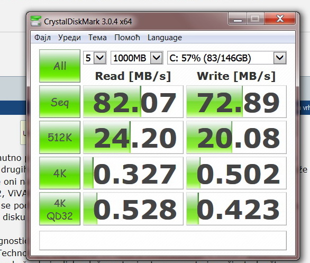This screenshot has height=263, width=310.
Task: Select the 4K write result 0.502
Action: pos(236,173)
